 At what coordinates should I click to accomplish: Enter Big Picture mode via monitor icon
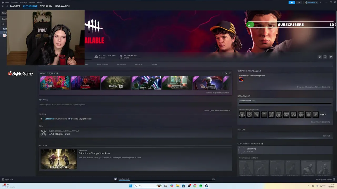(x=321, y=2)
